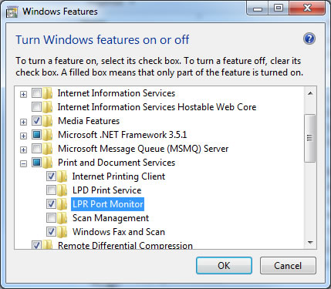Disable the LPR Port Monitor checkbox
This screenshot has height=289, width=331.
[x=51, y=204]
